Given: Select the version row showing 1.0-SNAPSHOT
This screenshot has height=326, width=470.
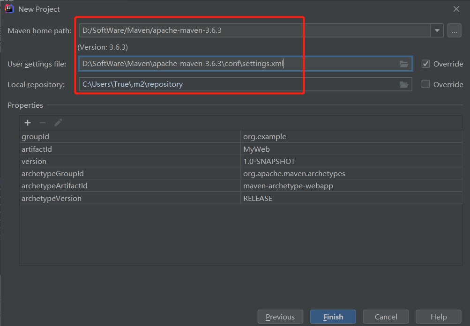Looking at the screenshot, I should point(141,161).
